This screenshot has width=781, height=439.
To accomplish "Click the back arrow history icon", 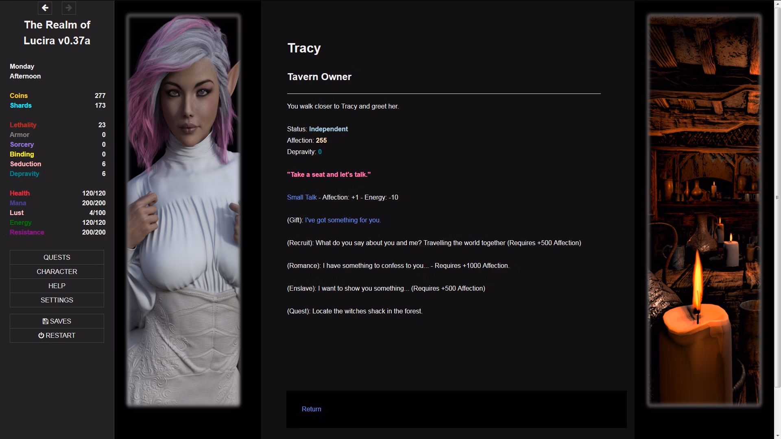I will point(45,8).
